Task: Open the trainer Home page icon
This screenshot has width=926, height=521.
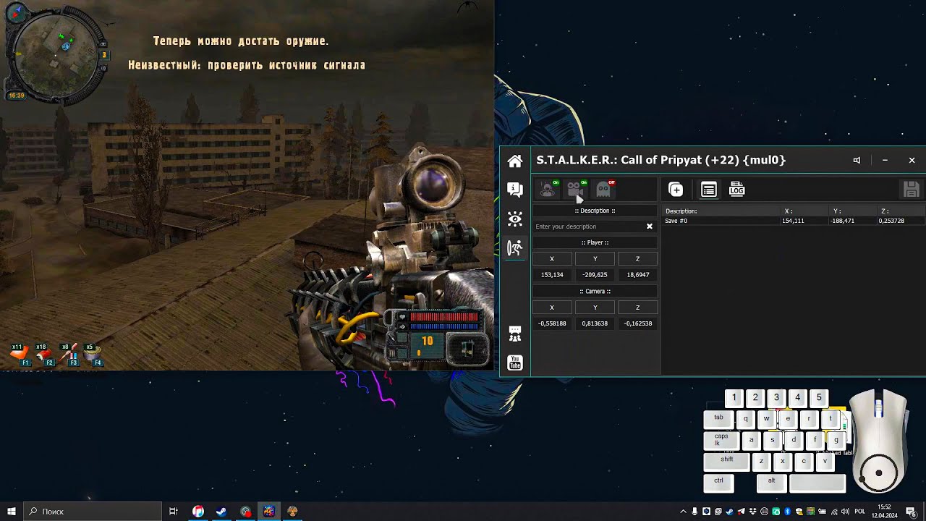Action: click(515, 161)
